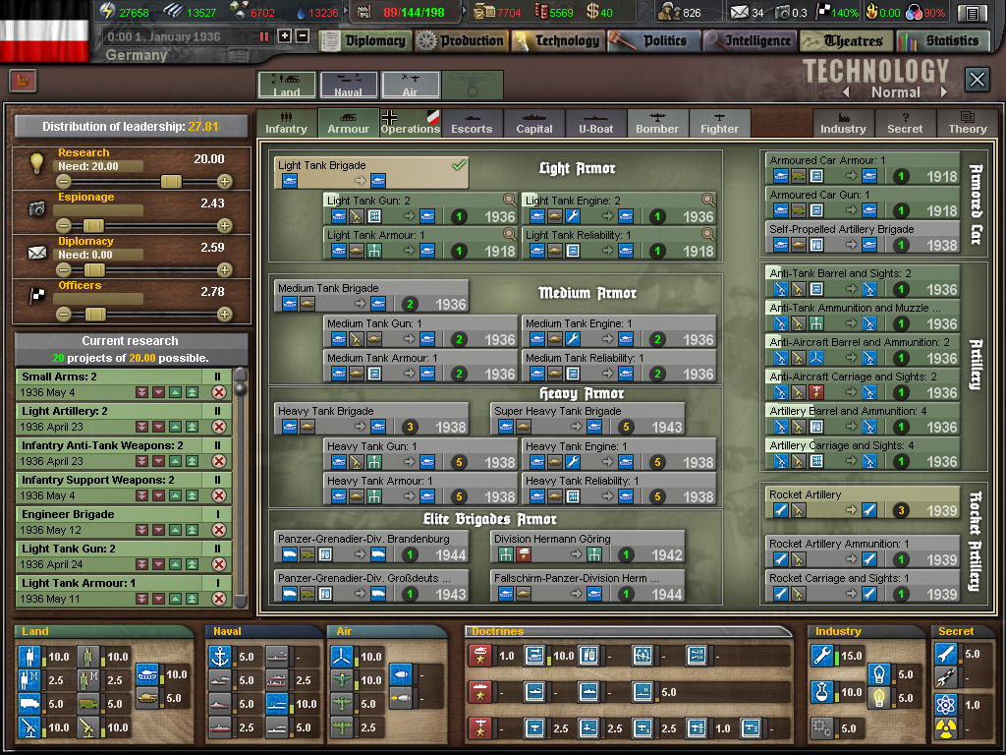
Task: Increase Diplomacy with its plus button
Action: [224, 270]
